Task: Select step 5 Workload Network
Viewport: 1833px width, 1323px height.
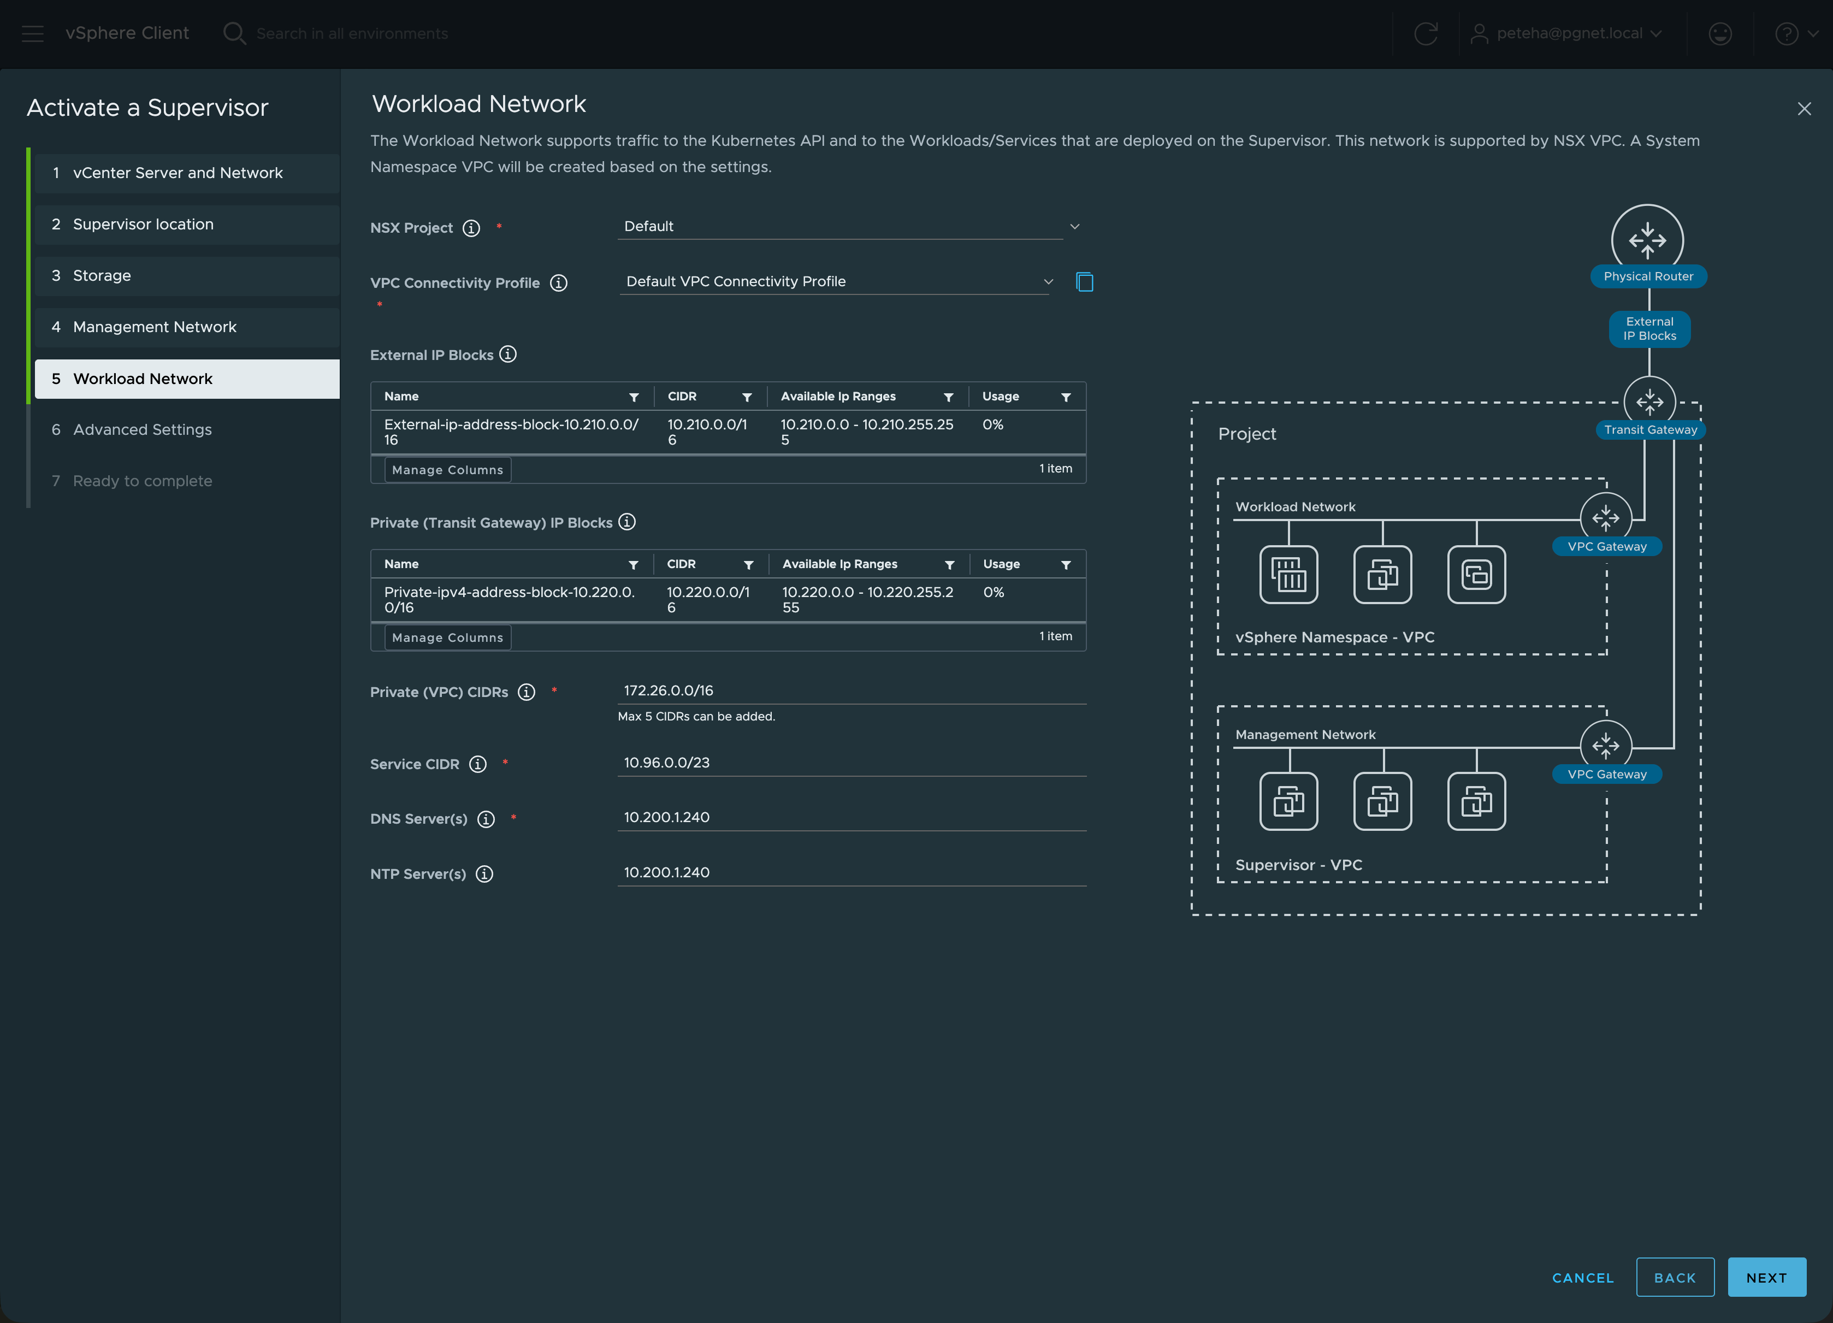Action: [x=187, y=379]
